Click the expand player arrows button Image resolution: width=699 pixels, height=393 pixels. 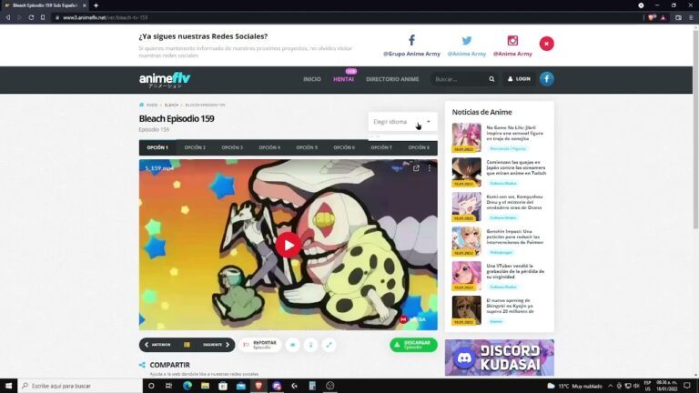click(x=329, y=345)
